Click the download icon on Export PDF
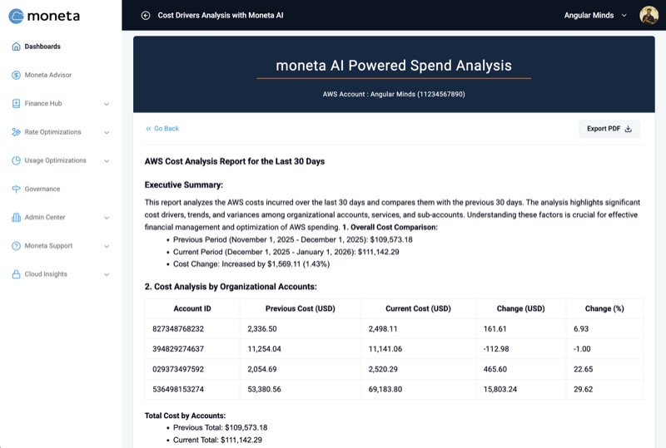Screen dimensions: 666x448 [x=629, y=129]
